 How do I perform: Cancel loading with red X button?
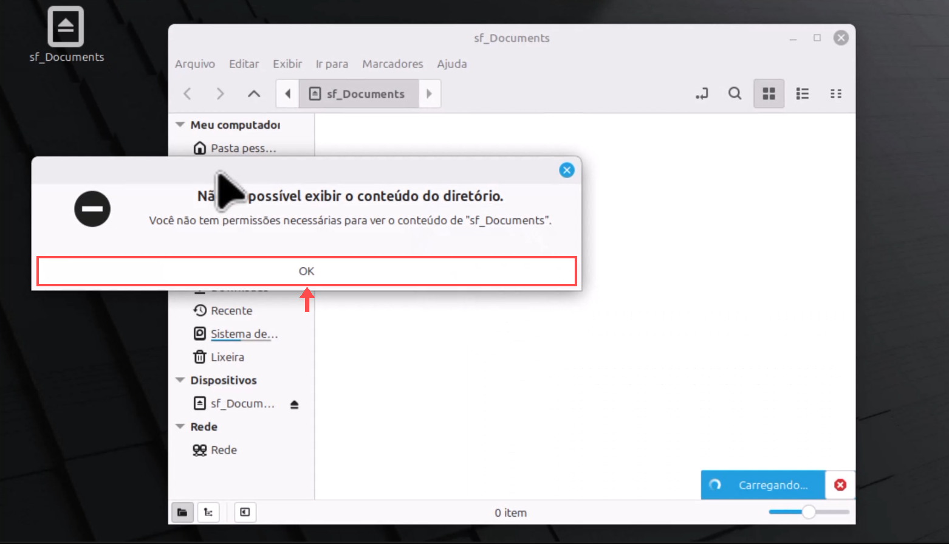840,485
